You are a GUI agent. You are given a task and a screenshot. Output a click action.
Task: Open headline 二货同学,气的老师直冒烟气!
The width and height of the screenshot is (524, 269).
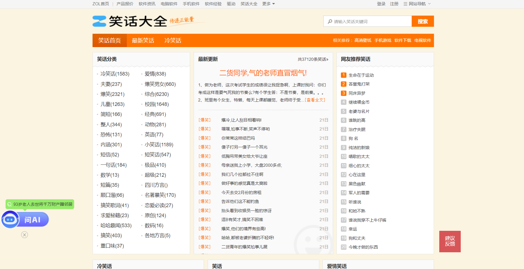pos(263,73)
